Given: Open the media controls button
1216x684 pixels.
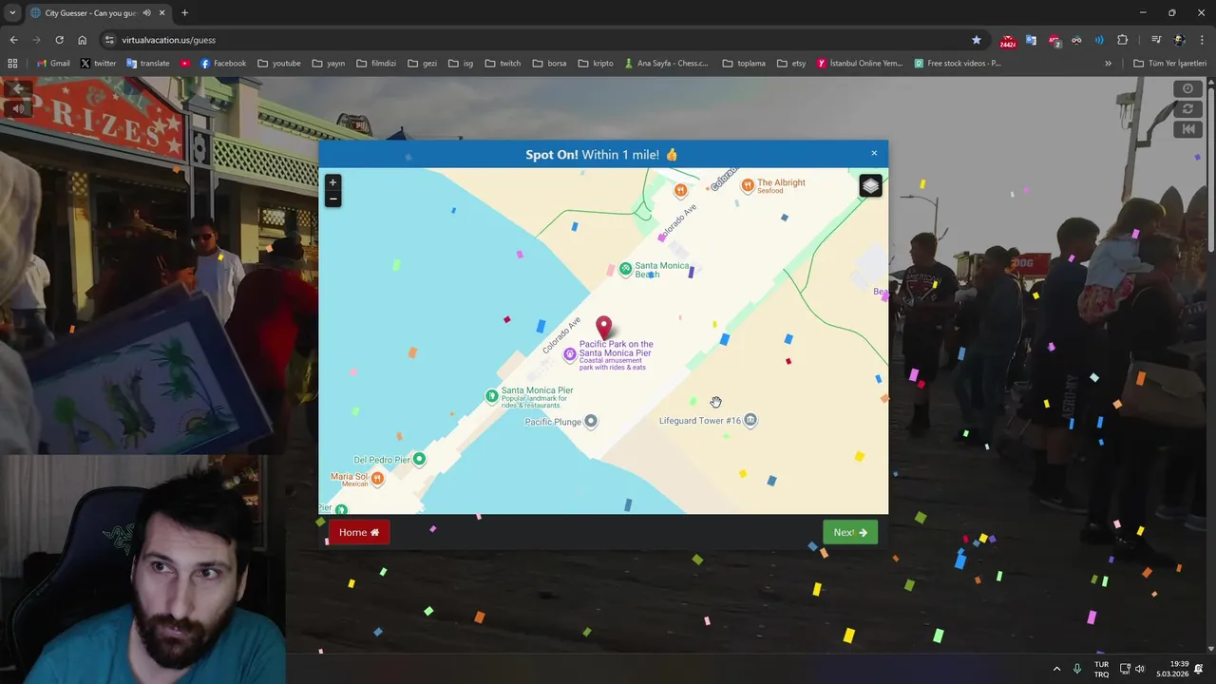Looking at the screenshot, I should pos(1156,40).
